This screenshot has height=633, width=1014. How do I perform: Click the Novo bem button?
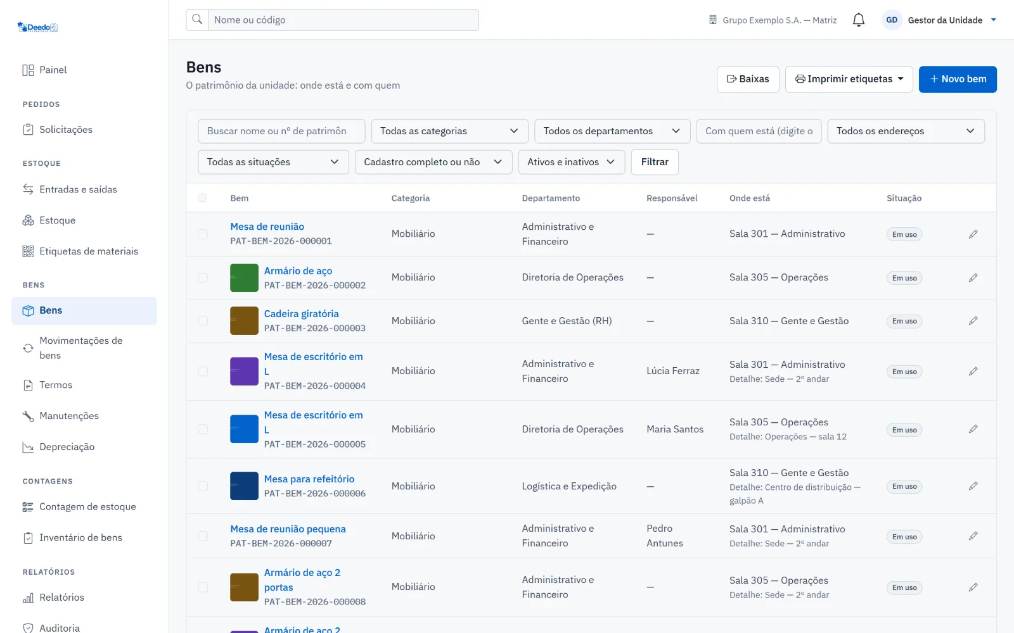(x=958, y=79)
